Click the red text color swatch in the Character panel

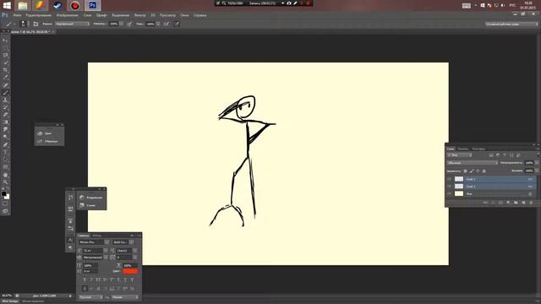click(x=130, y=271)
